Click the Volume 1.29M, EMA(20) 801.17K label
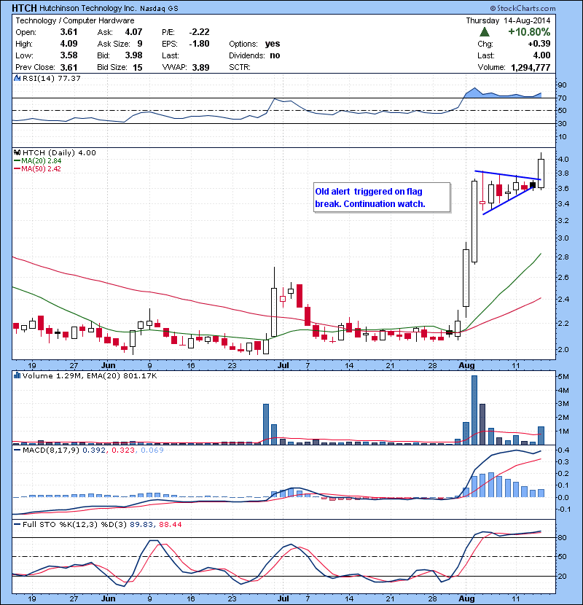583x605 pixels. click(90, 376)
